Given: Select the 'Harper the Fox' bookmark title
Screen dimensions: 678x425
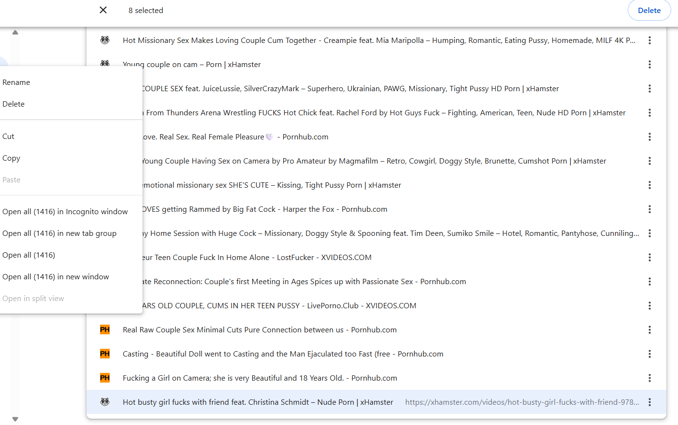Looking at the screenshot, I should pyautogui.click(x=265, y=209).
